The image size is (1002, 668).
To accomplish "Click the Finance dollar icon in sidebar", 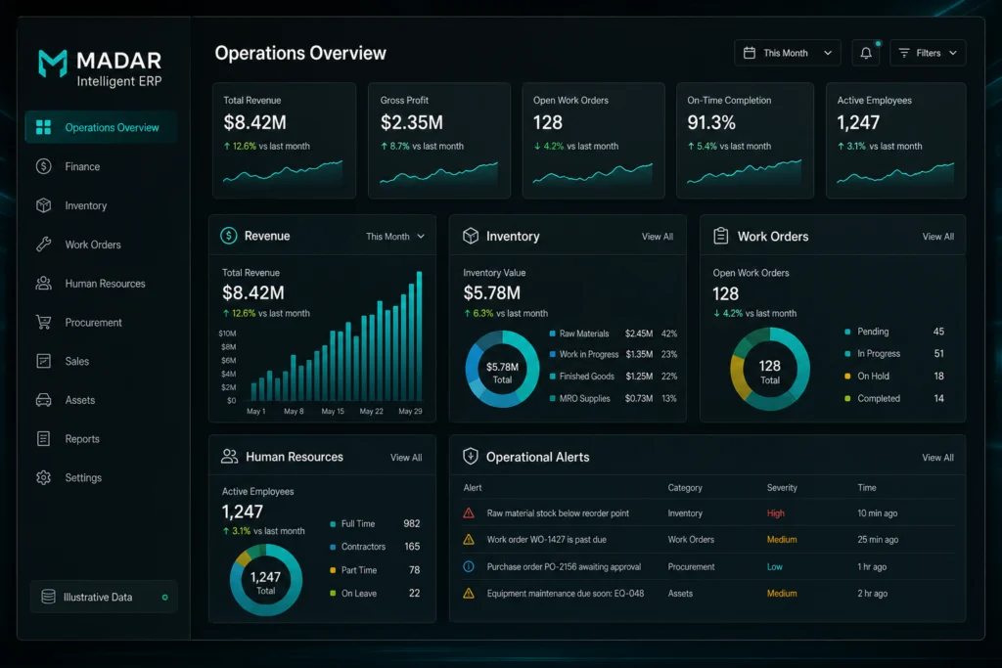I will tap(43, 166).
